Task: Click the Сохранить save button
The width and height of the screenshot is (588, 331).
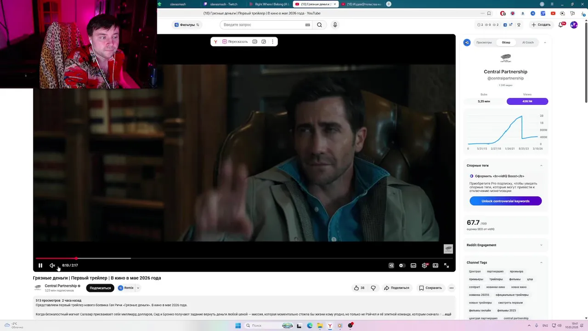Action: point(430,288)
